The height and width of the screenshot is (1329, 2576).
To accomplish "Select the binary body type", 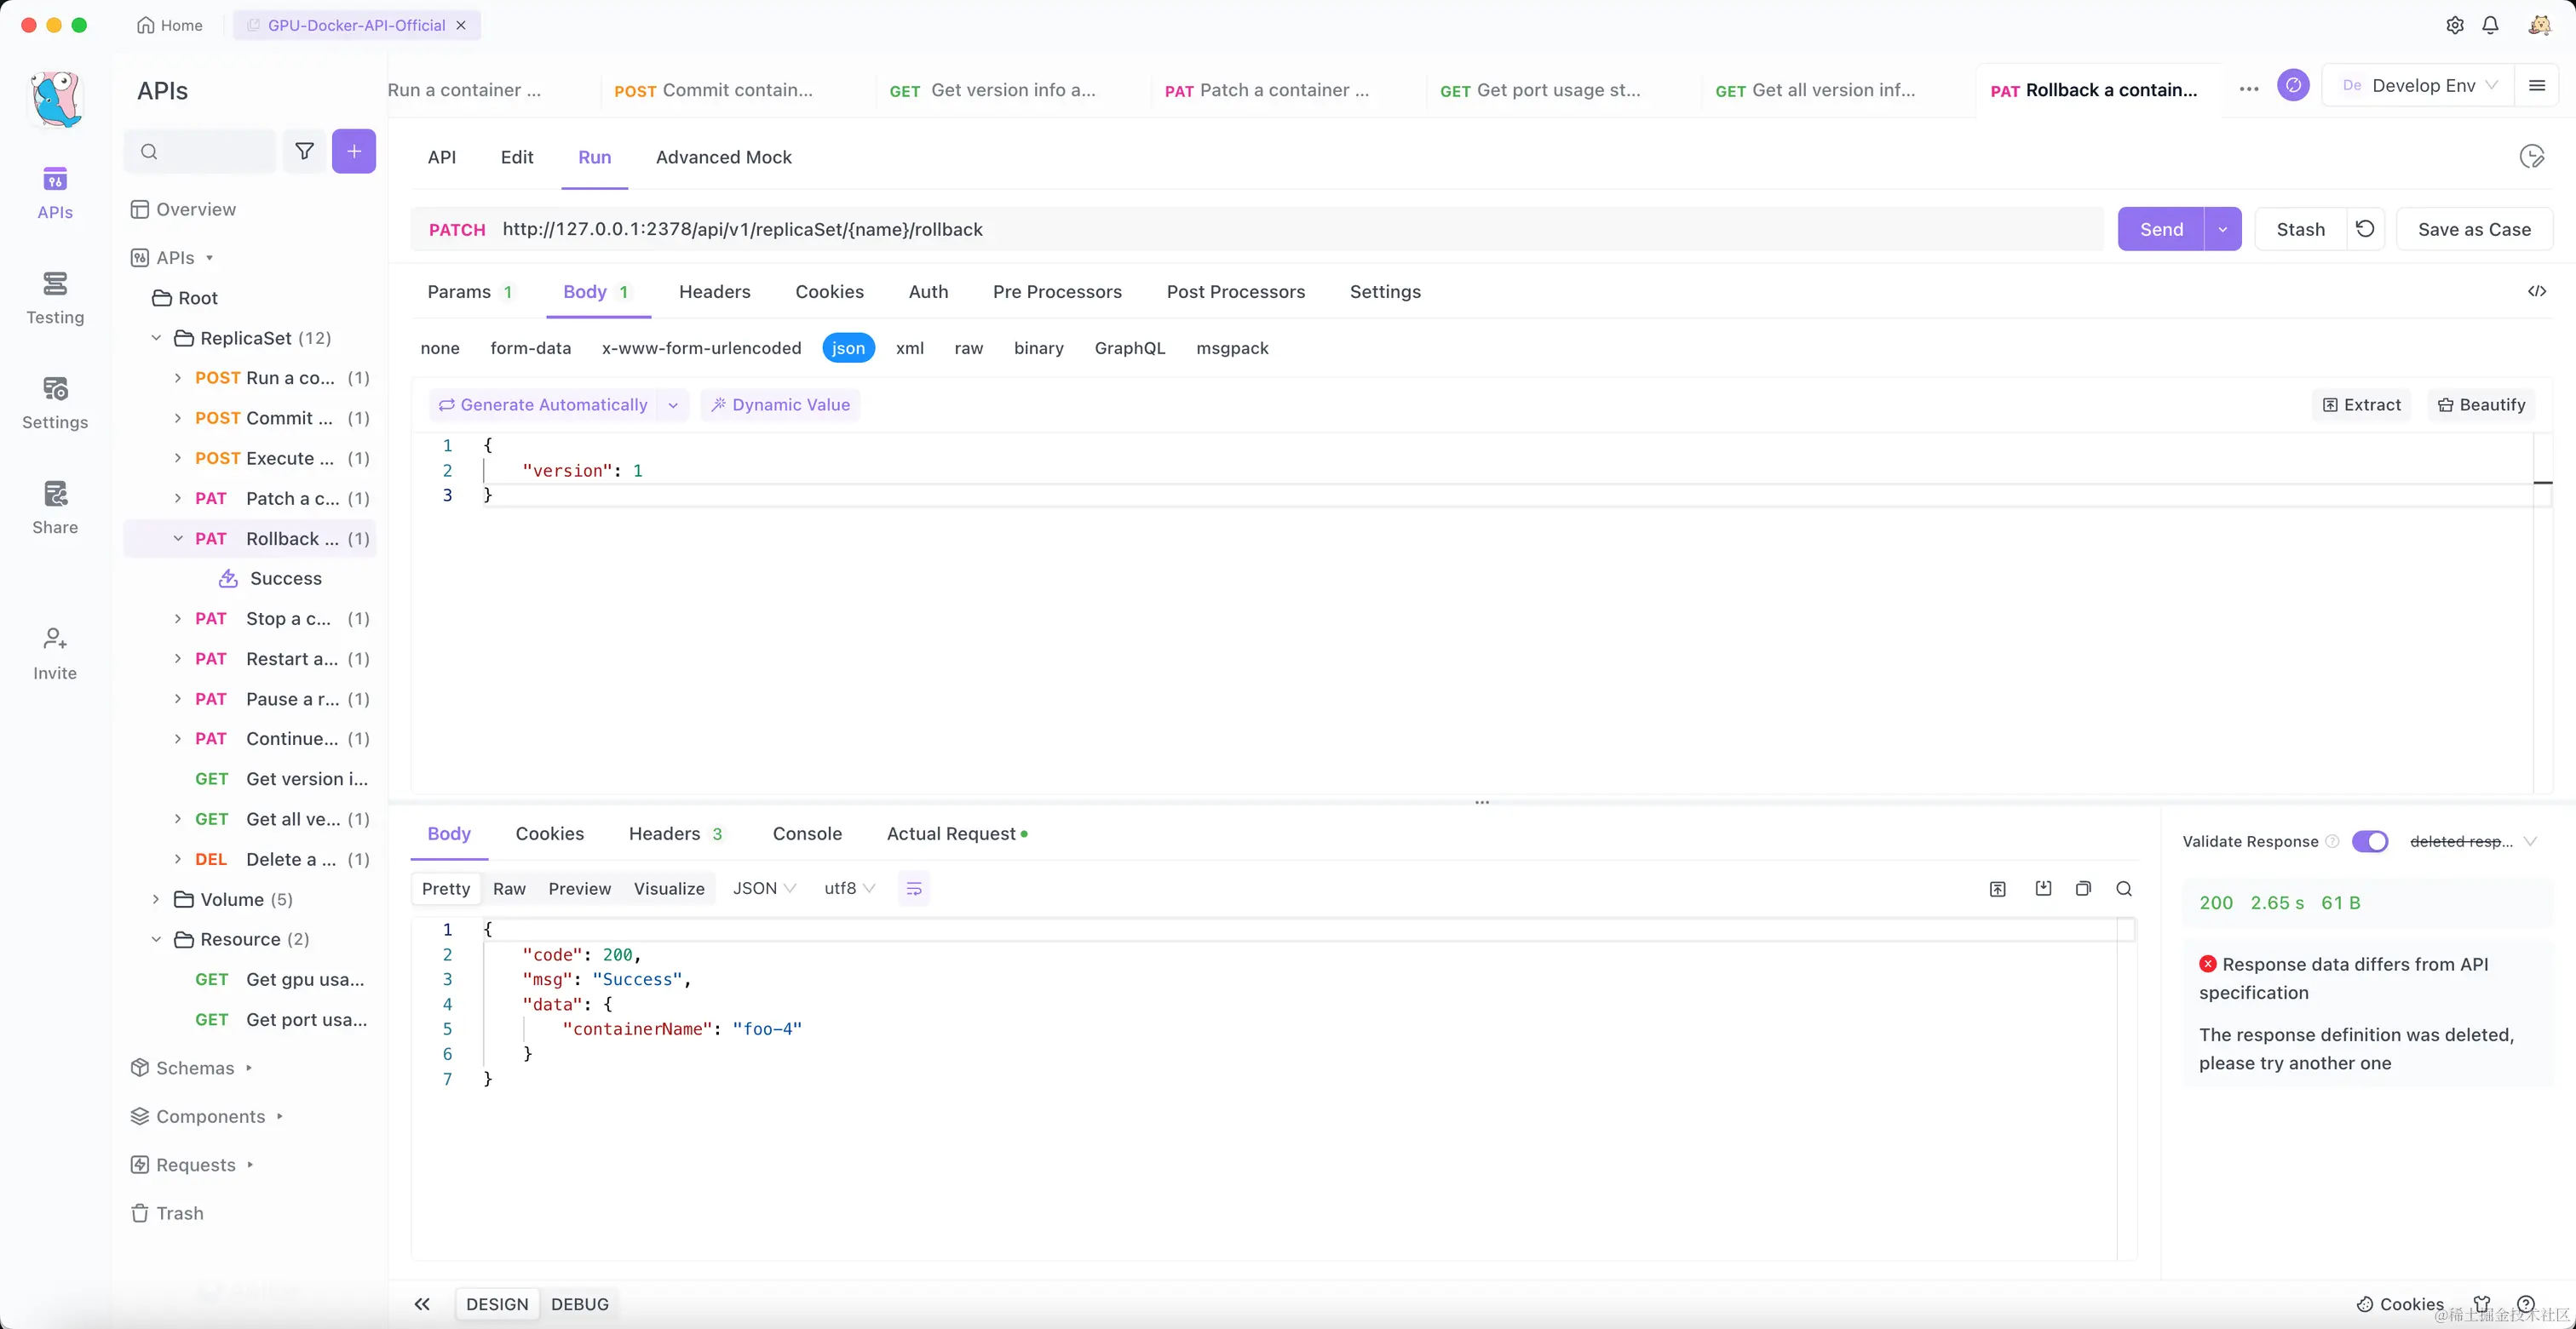I will (x=1039, y=347).
